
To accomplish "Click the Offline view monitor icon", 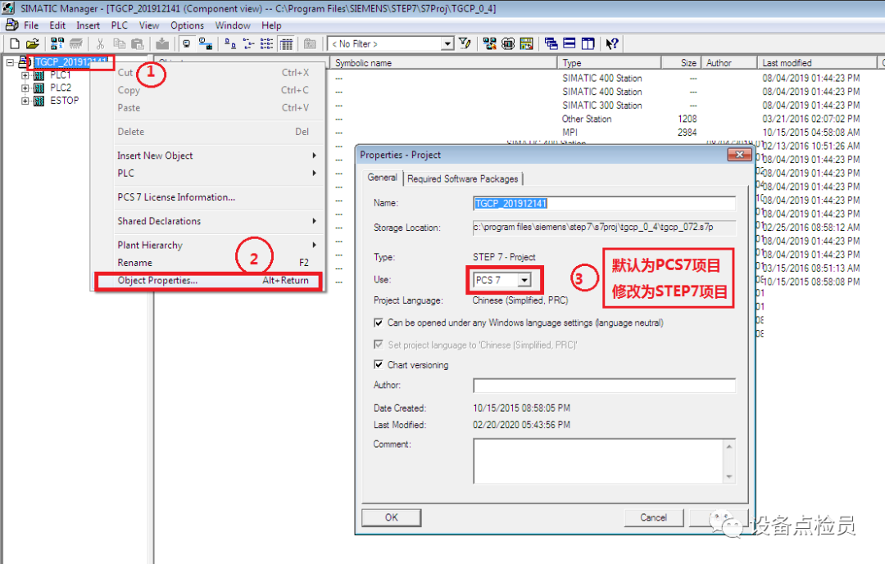I will point(187,43).
